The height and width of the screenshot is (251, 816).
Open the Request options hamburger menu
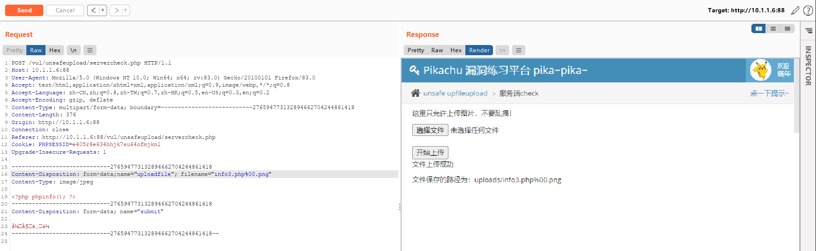point(90,50)
